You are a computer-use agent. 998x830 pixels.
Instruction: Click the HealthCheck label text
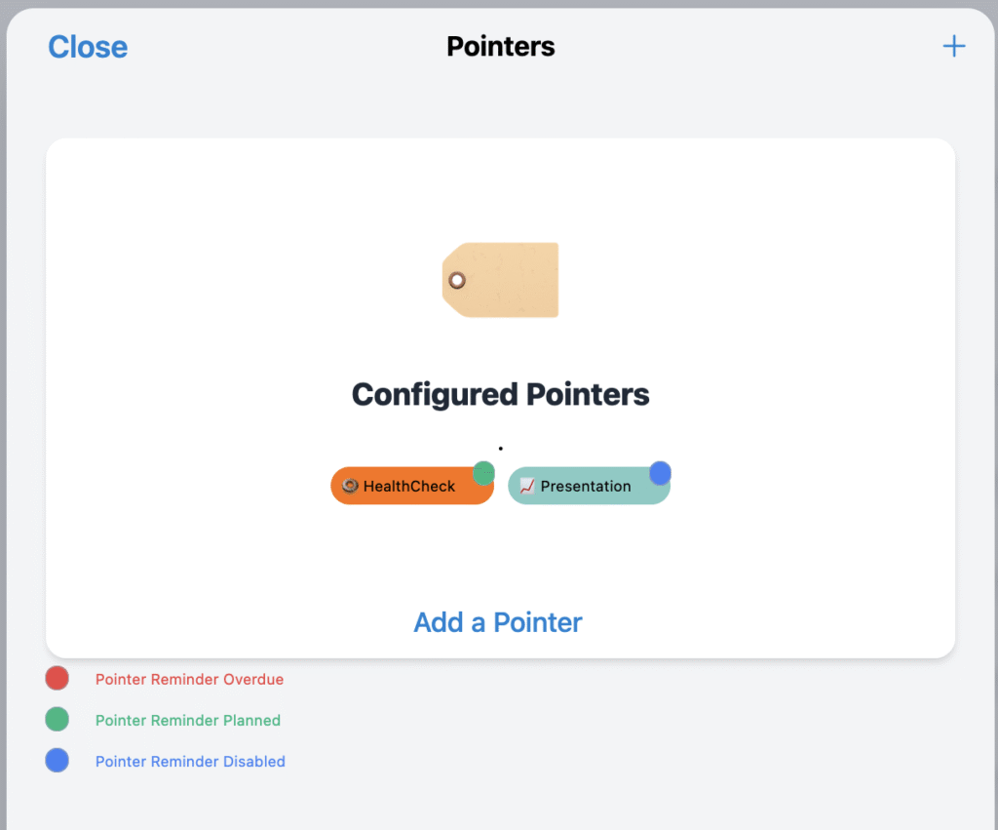click(x=409, y=486)
